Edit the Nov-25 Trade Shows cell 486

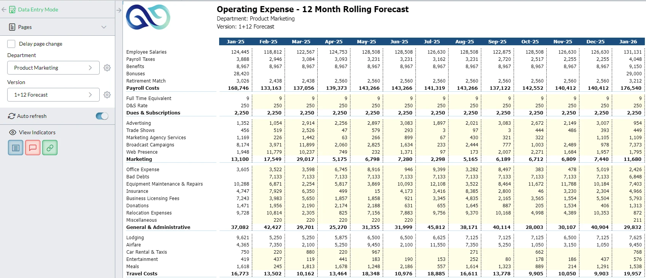coord(563,130)
